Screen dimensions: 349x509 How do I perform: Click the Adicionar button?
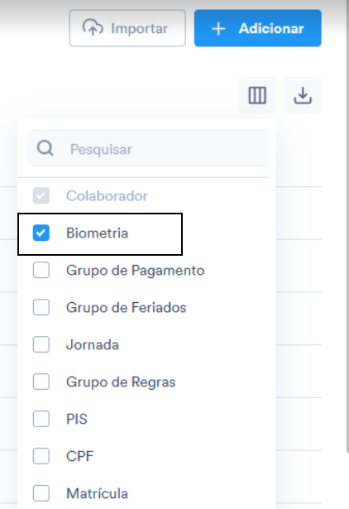(x=258, y=28)
